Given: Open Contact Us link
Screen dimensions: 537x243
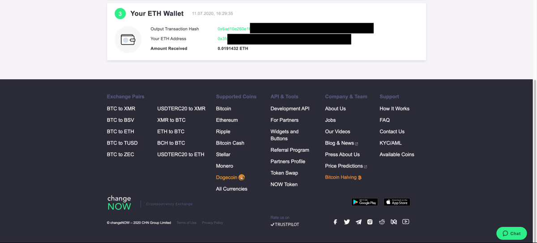Looking at the screenshot, I should (392, 132).
